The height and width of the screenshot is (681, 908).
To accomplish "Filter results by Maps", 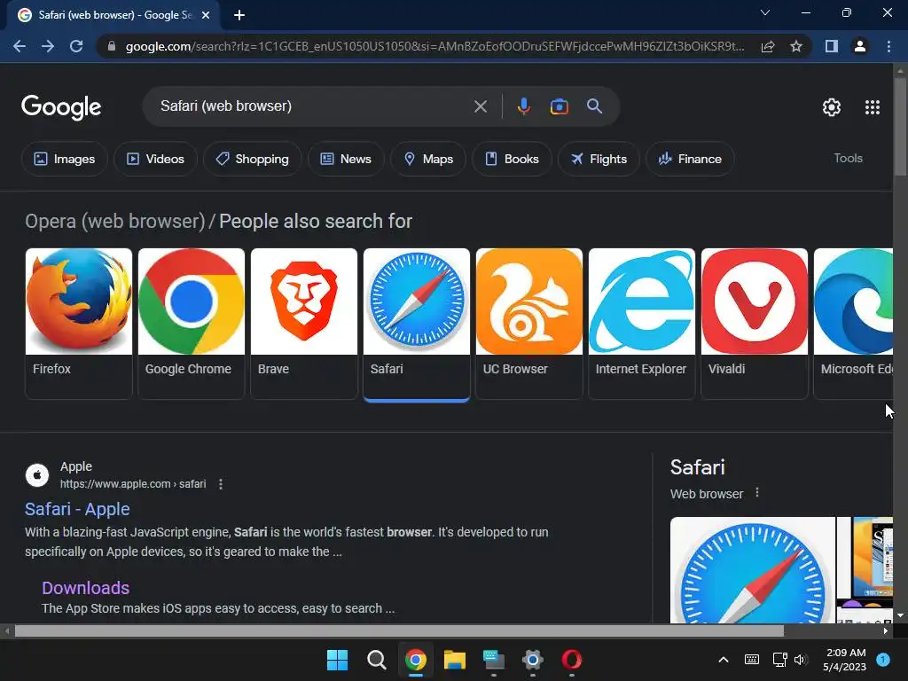I will click(x=428, y=159).
